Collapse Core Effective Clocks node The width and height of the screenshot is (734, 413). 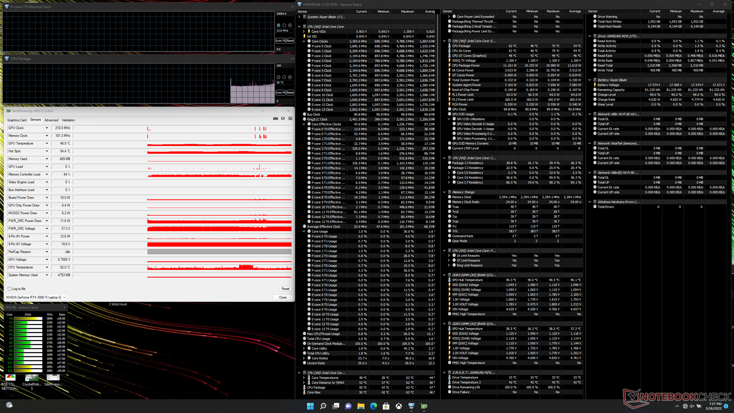[x=304, y=124]
